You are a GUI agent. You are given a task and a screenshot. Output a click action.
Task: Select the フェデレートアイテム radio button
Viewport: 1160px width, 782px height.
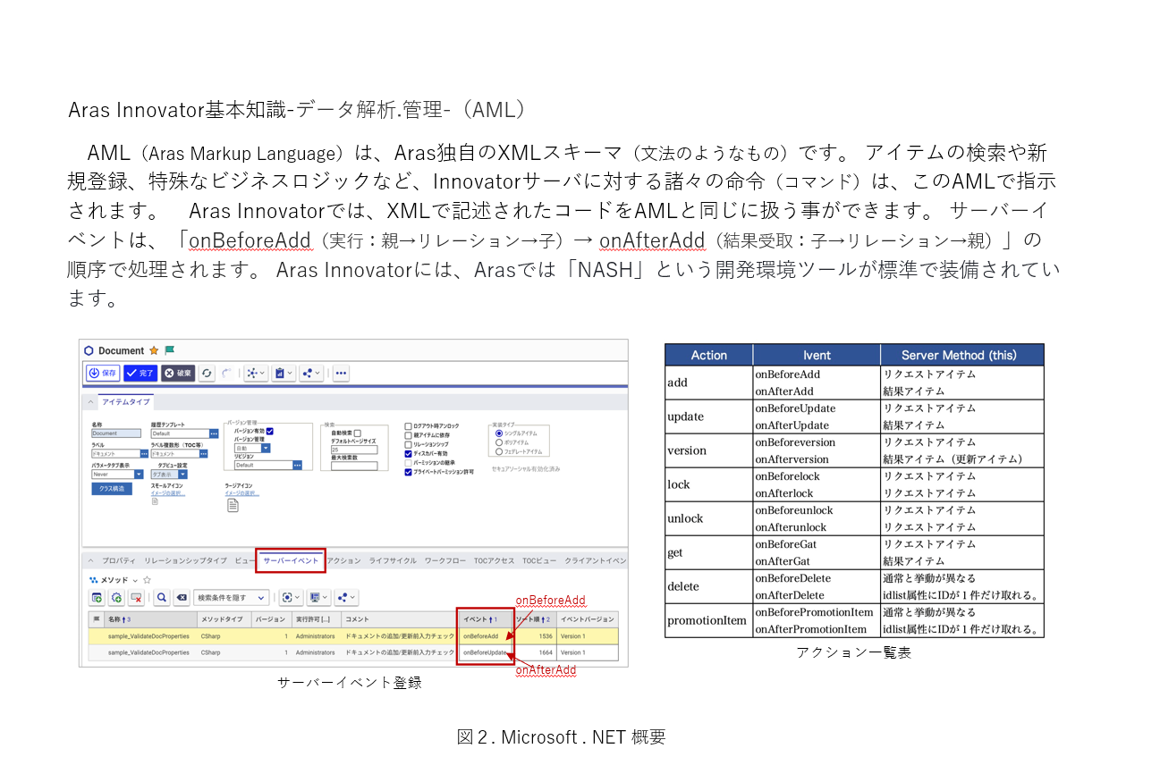click(499, 451)
